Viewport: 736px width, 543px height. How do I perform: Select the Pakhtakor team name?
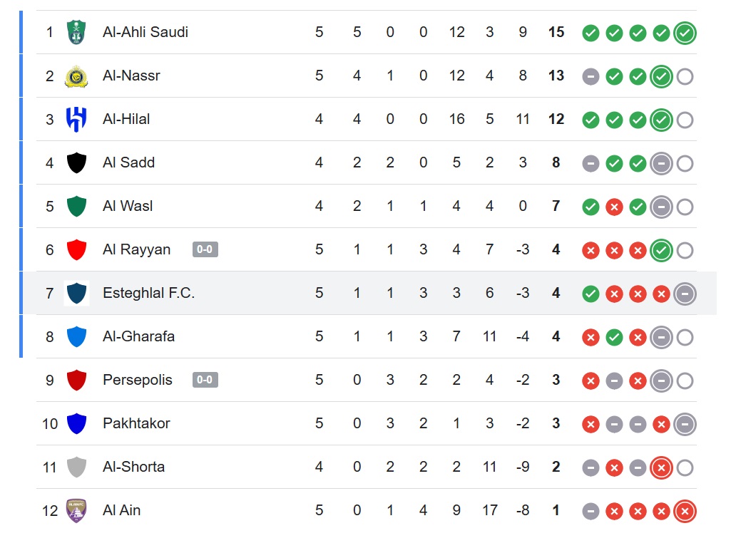(136, 423)
